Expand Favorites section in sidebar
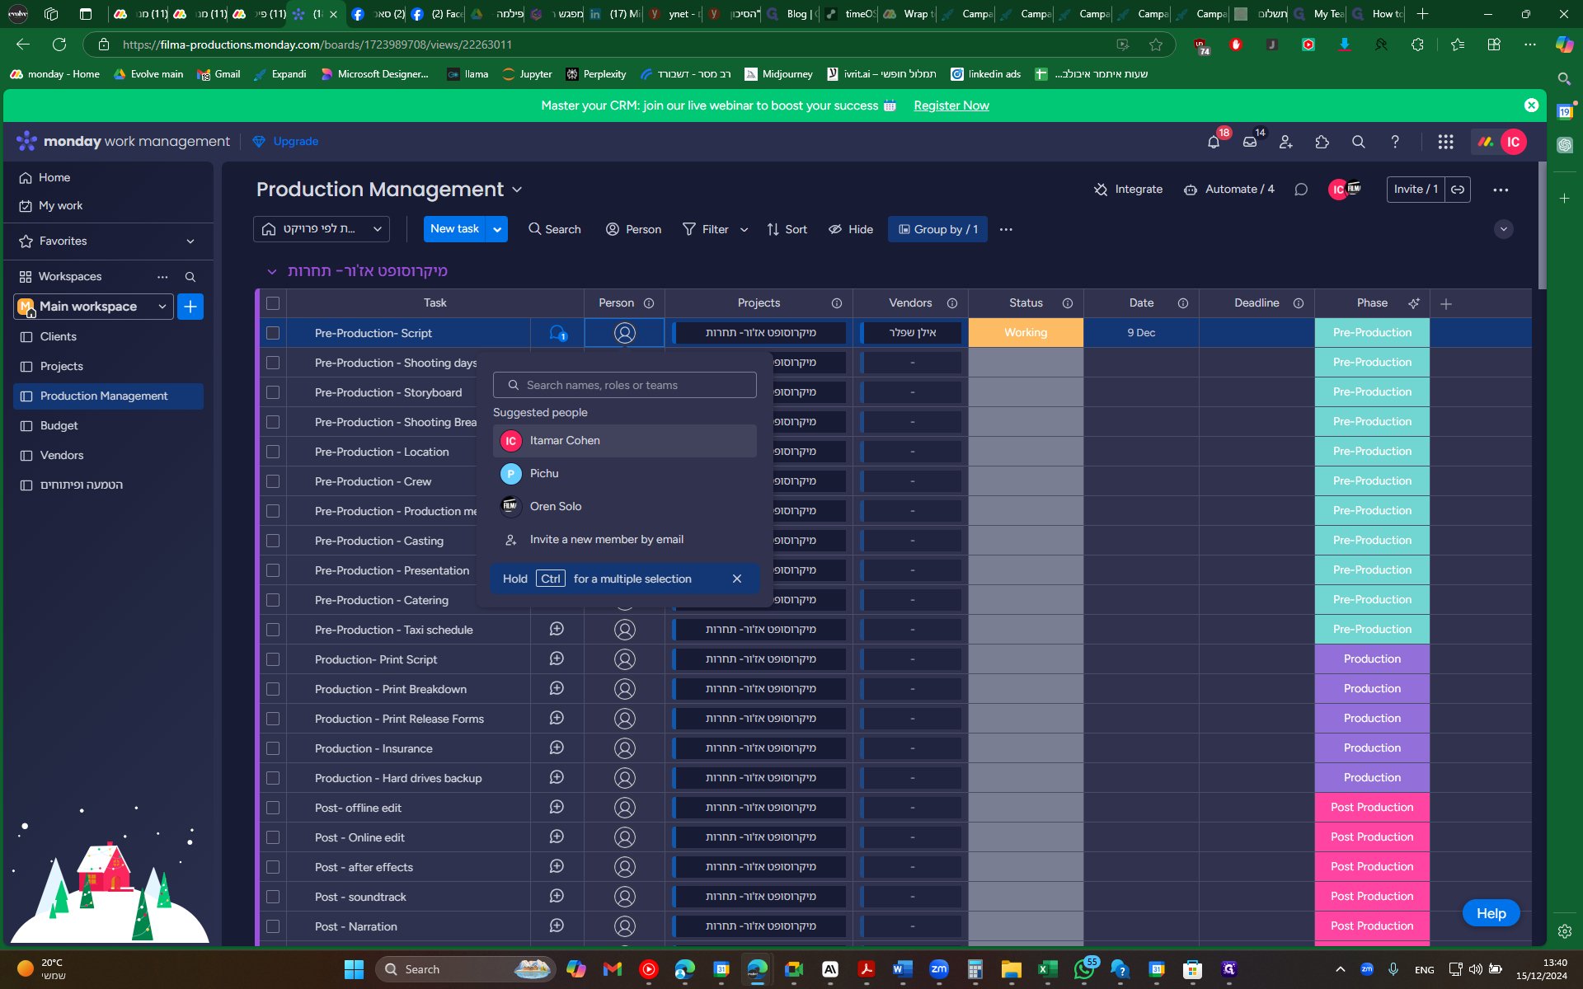1583x989 pixels. click(x=190, y=241)
